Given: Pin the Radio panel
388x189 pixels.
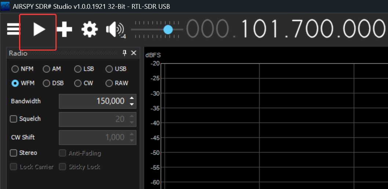Looking at the screenshot, I should (x=124, y=53).
